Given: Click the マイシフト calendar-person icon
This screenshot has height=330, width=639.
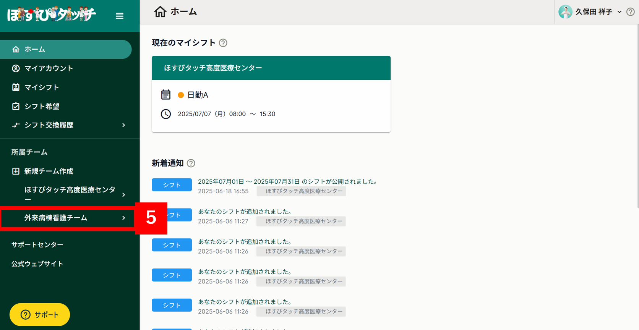Looking at the screenshot, I should 16,87.
